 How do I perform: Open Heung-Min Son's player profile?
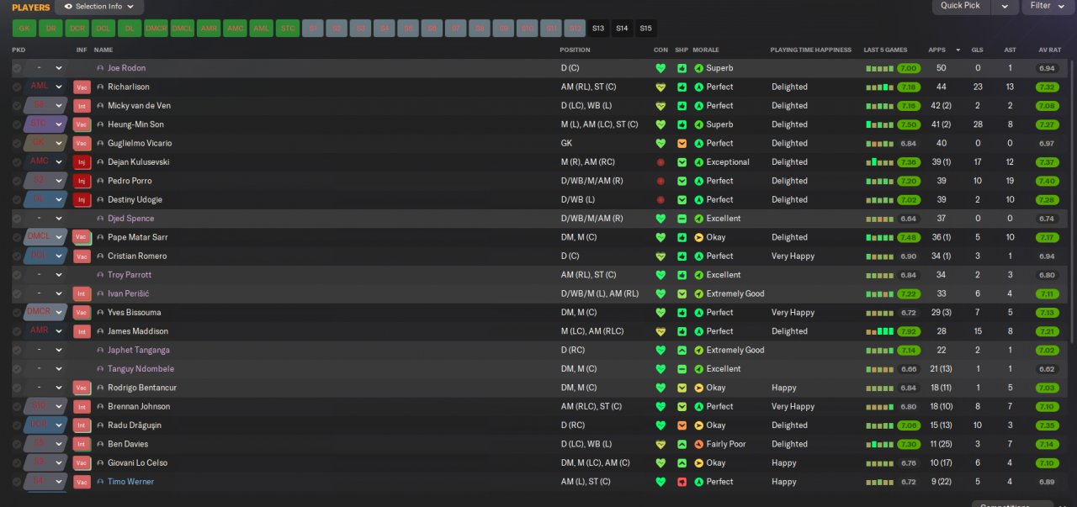tap(135, 124)
